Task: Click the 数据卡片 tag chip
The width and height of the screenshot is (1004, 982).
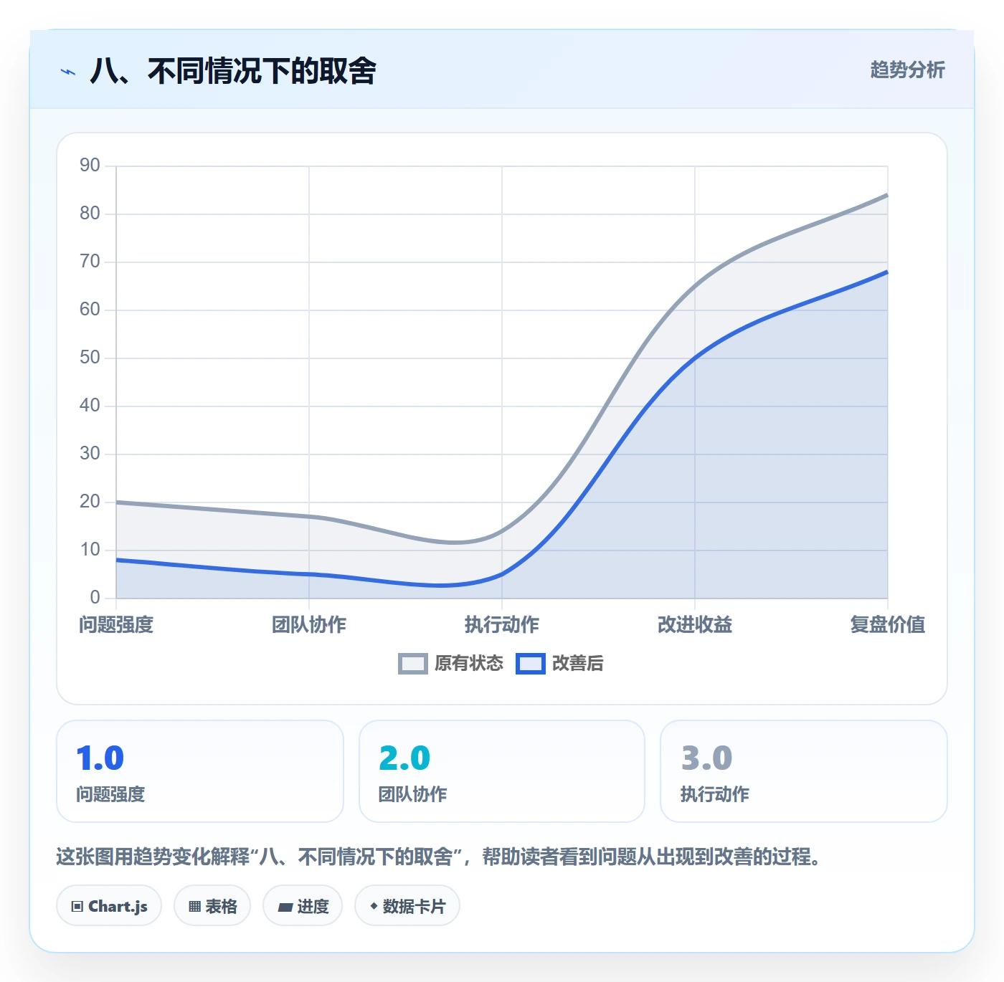Action: [407, 906]
